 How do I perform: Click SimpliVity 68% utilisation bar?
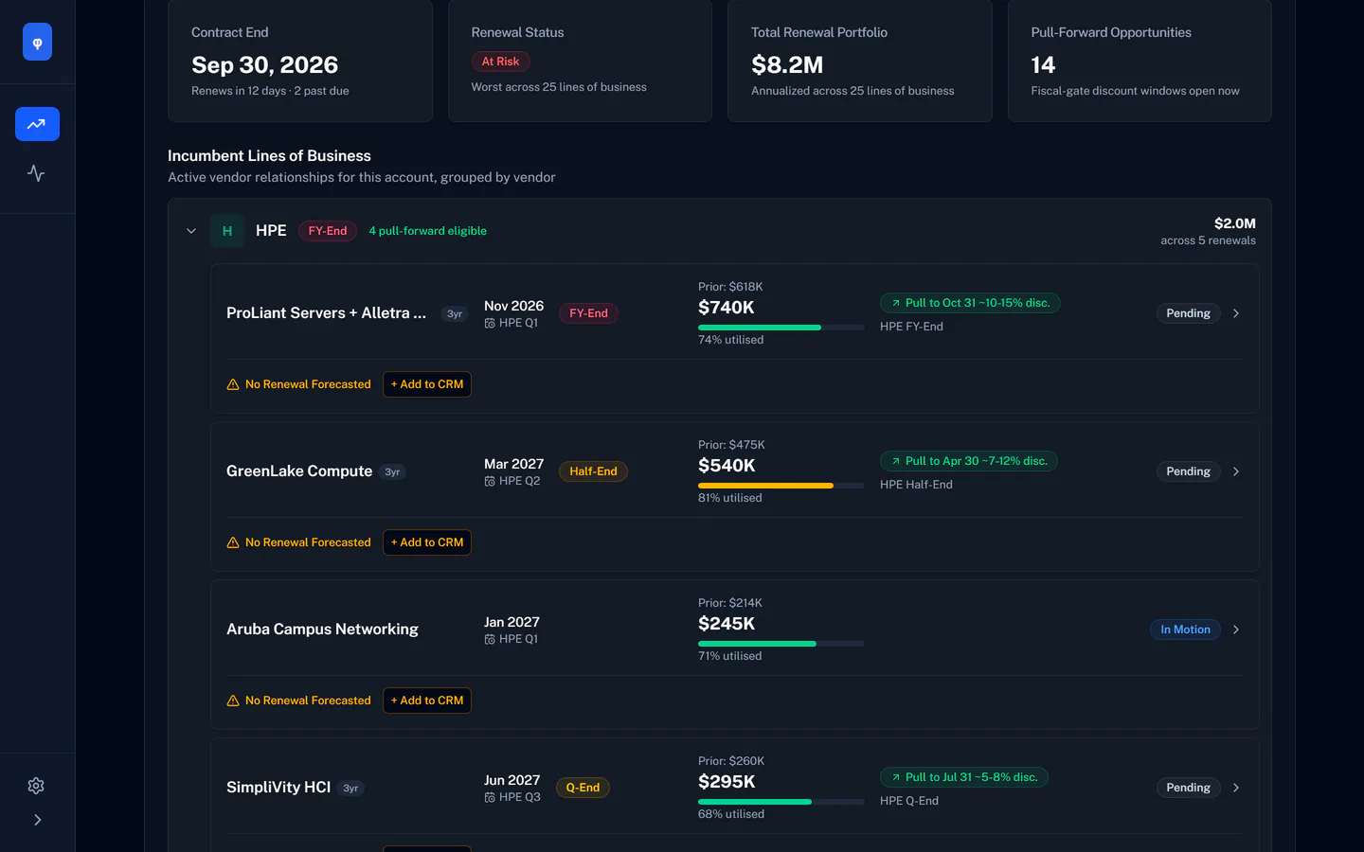(x=781, y=802)
